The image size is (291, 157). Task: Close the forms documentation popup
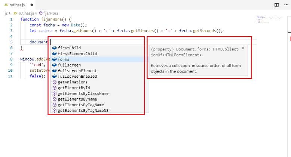243,48
